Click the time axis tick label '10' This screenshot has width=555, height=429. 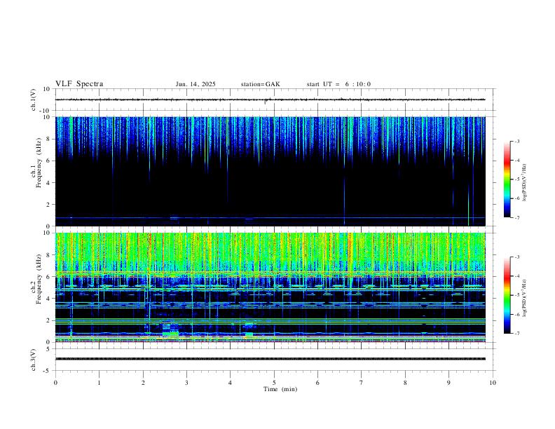(x=493, y=383)
